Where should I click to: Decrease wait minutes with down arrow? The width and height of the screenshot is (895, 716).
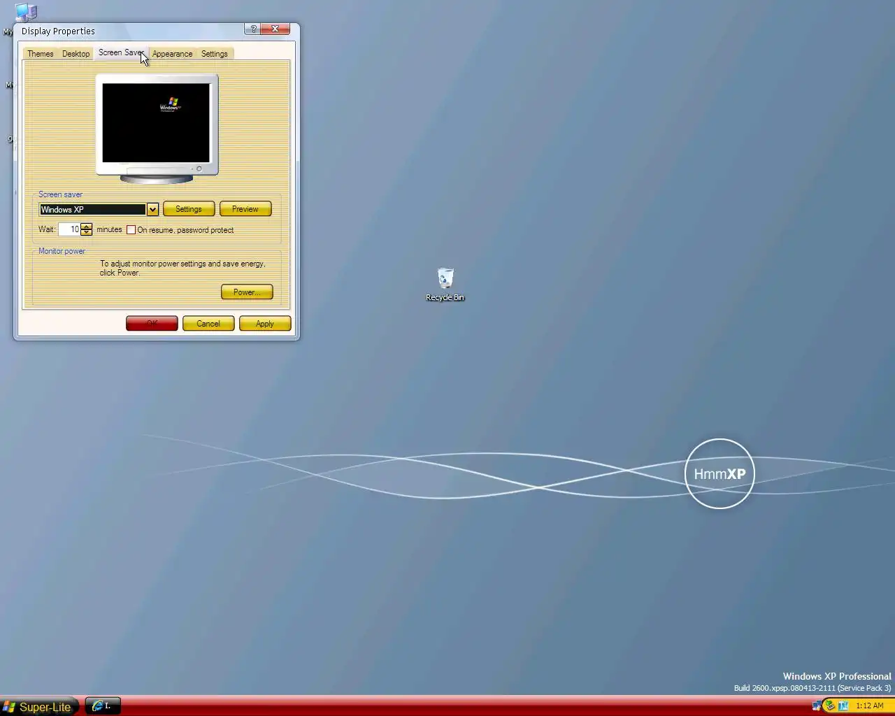click(x=87, y=233)
